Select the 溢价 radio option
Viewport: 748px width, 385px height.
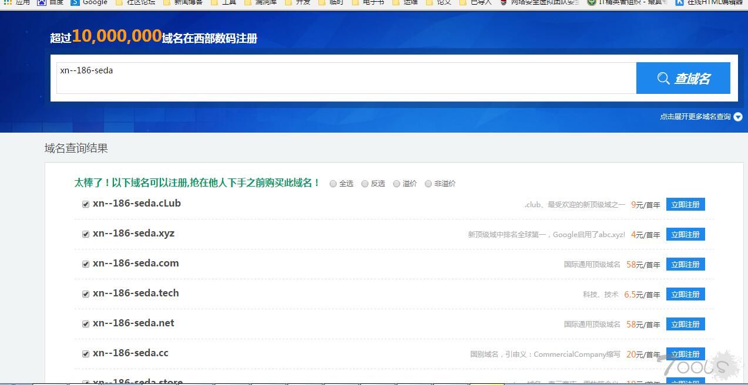click(x=397, y=184)
